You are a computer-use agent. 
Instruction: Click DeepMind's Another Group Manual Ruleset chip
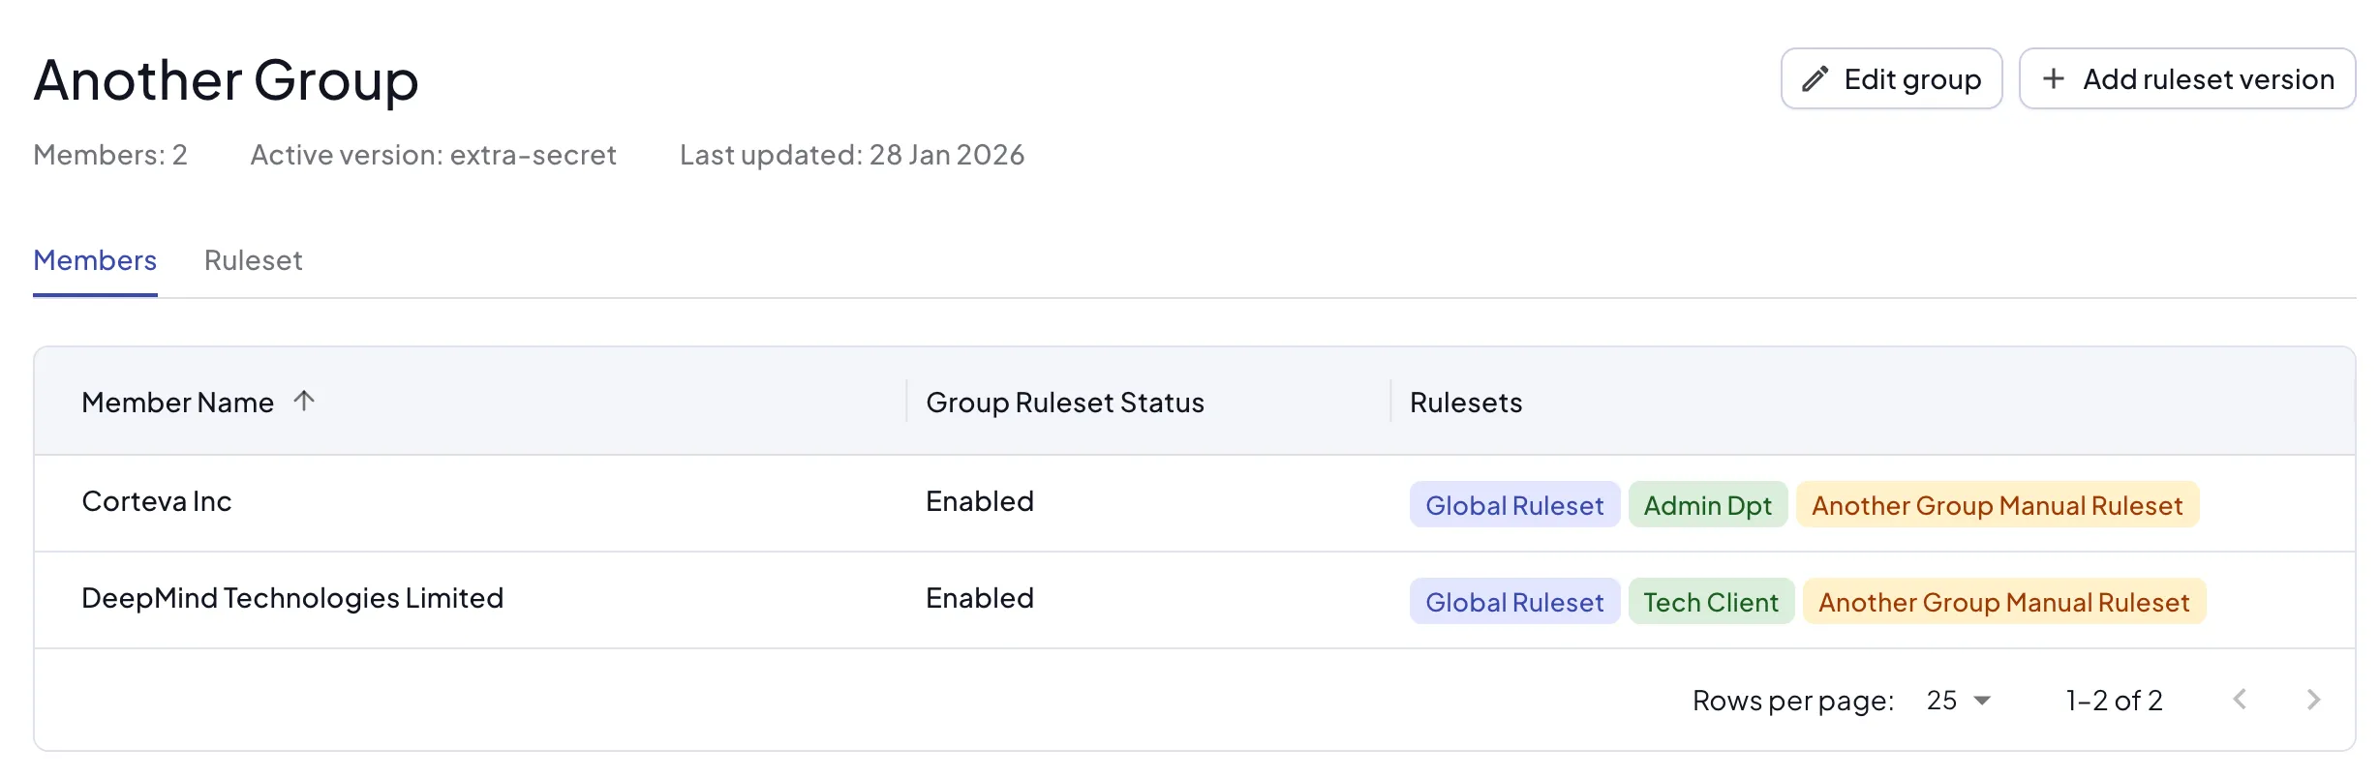click(x=2003, y=602)
